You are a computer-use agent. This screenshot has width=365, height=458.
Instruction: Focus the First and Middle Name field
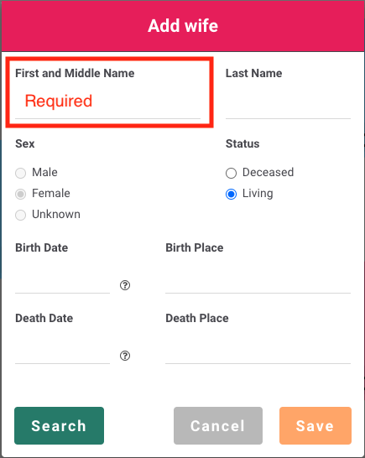108,101
